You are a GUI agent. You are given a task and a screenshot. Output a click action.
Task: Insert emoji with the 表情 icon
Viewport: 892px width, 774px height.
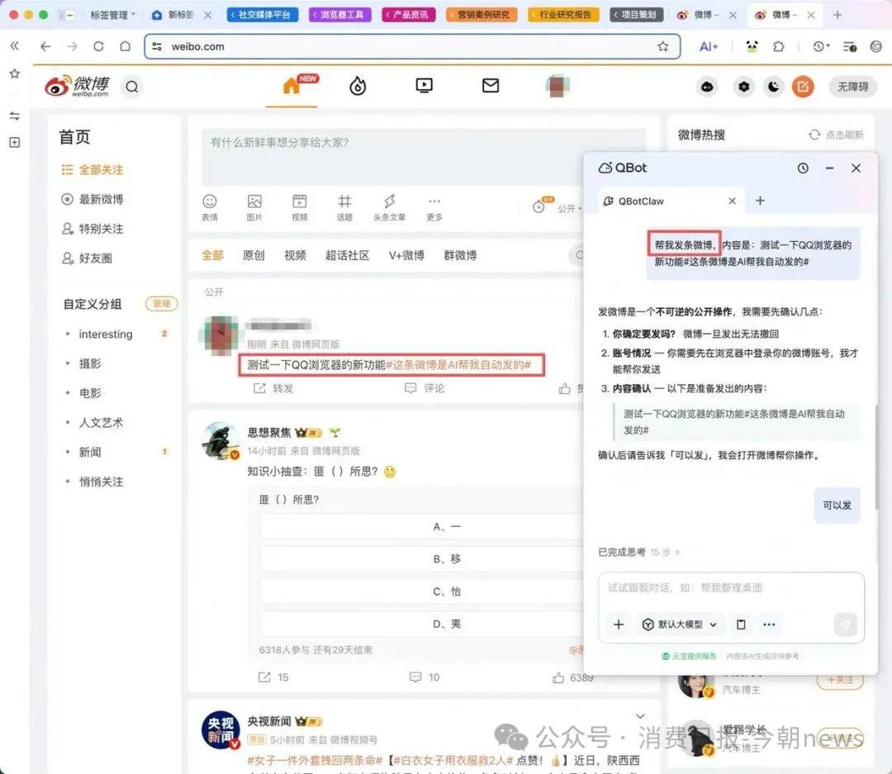click(x=210, y=207)
